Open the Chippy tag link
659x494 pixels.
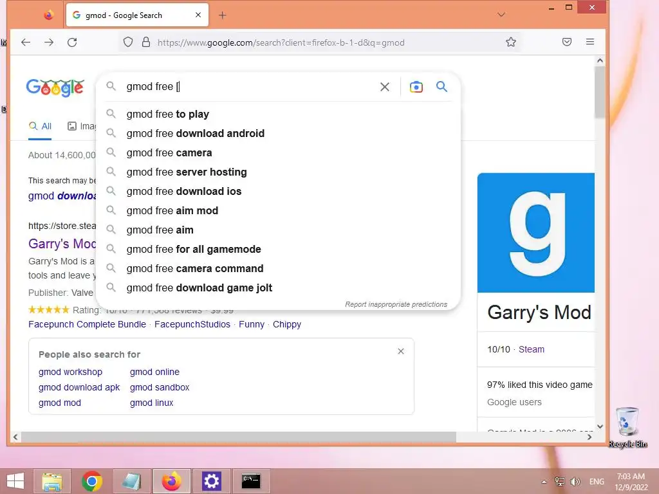point(287,324)
